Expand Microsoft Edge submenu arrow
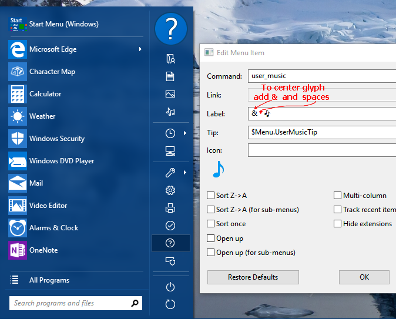 click(x=140, y=49)
